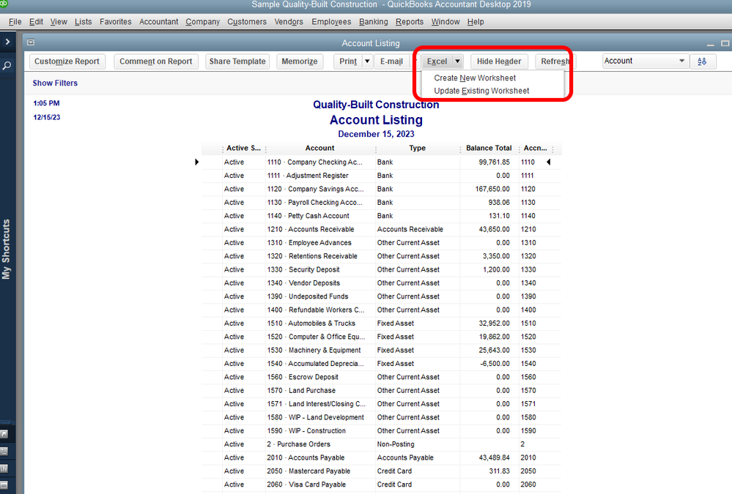Open the Employees menu
732x494 pixels.
(331, 21)
